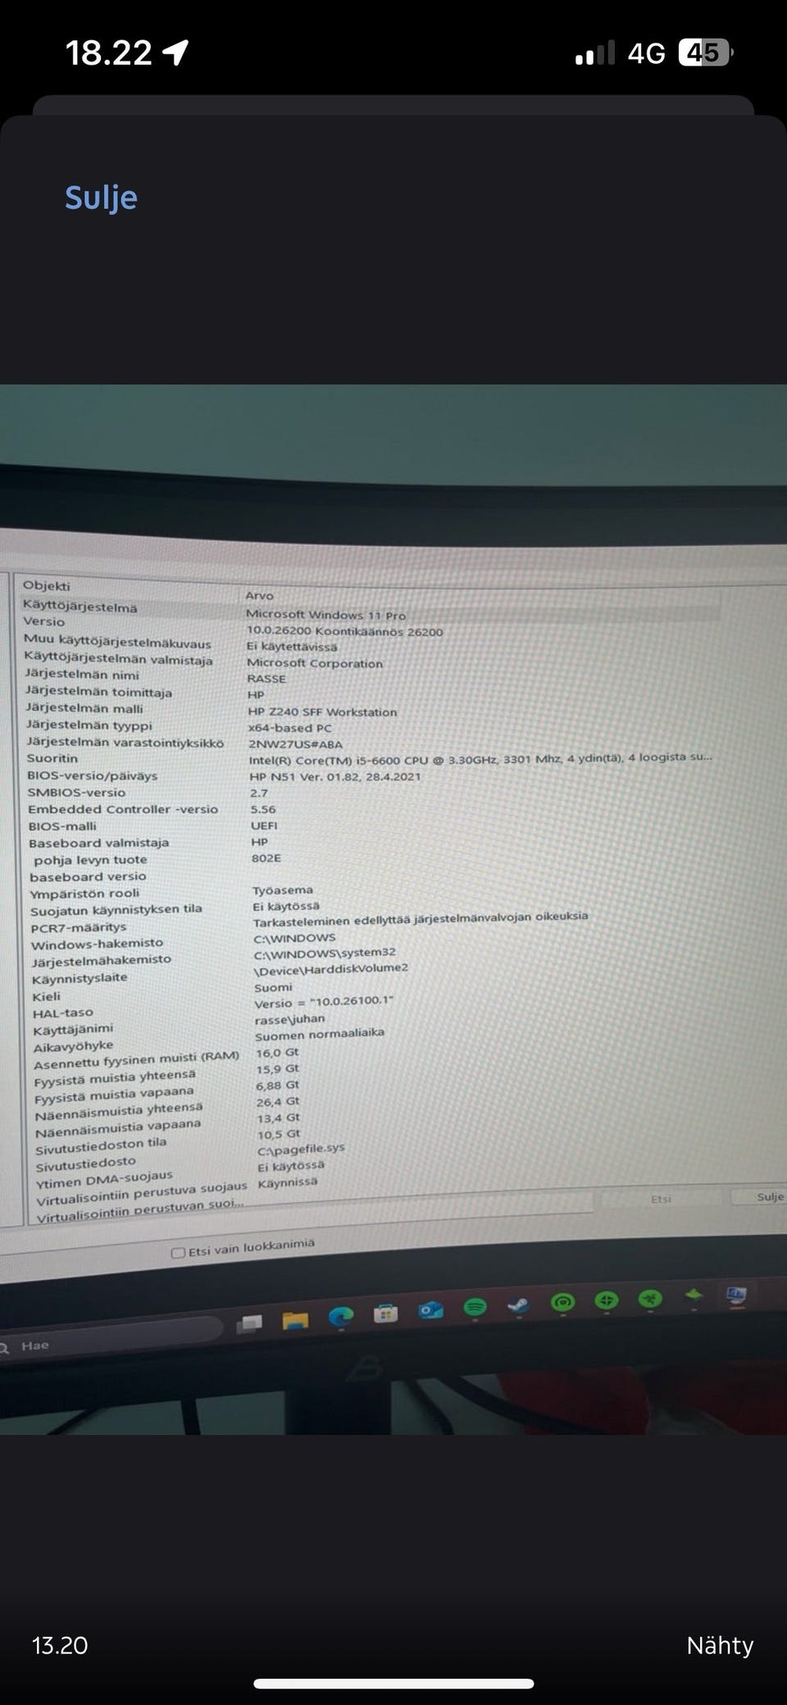This screenshot has width=787, height=1705.
Task: Select the 'PCR7-määritys' row
Action: pyautogui.click(x=79, y=928)
